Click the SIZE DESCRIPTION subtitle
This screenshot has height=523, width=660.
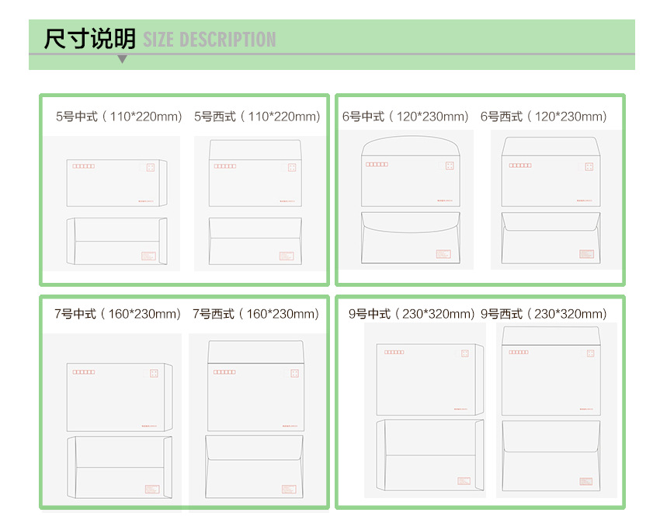tap(210, 40)
